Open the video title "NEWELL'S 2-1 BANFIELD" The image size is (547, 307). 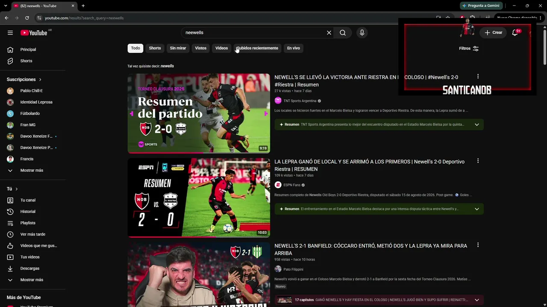pyautogui.click(x=371, y=249)
